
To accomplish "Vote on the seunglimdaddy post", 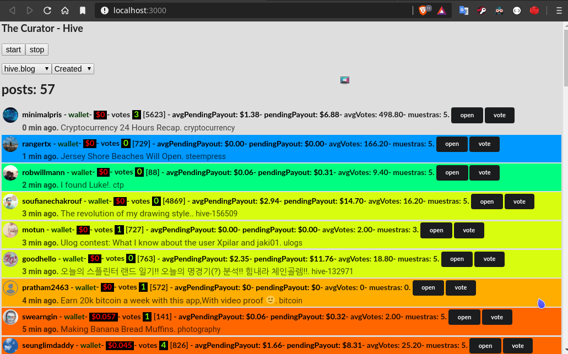I will [x=518, y=346].
